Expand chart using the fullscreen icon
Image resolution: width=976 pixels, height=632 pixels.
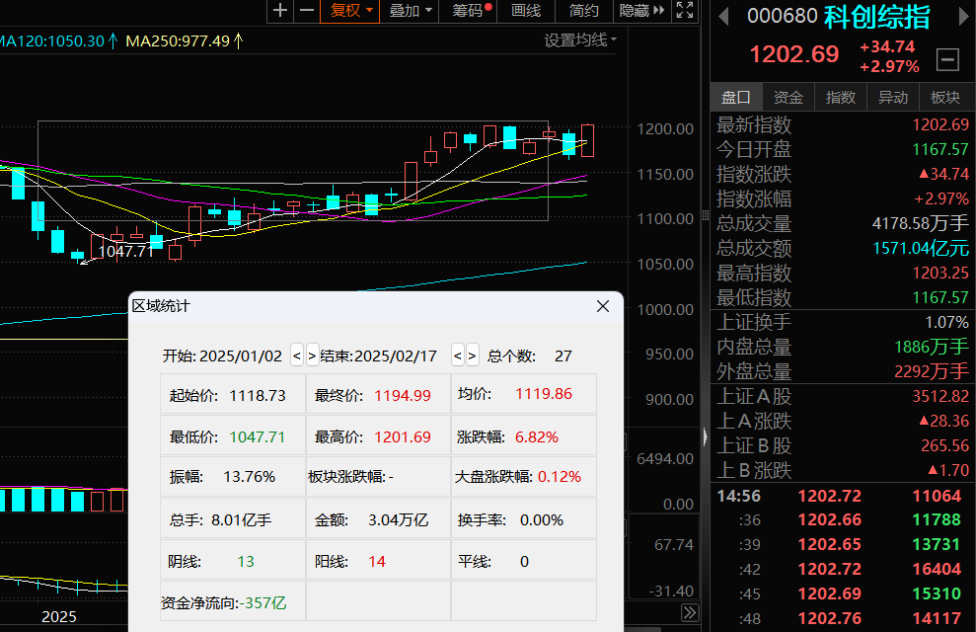pos(685,12)
